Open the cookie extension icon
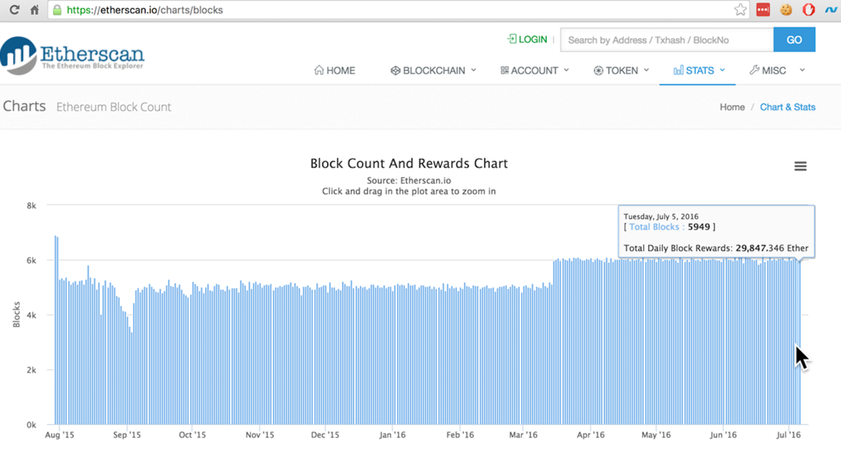The height and width of the screenshot is (462, 841). [786, 10]
